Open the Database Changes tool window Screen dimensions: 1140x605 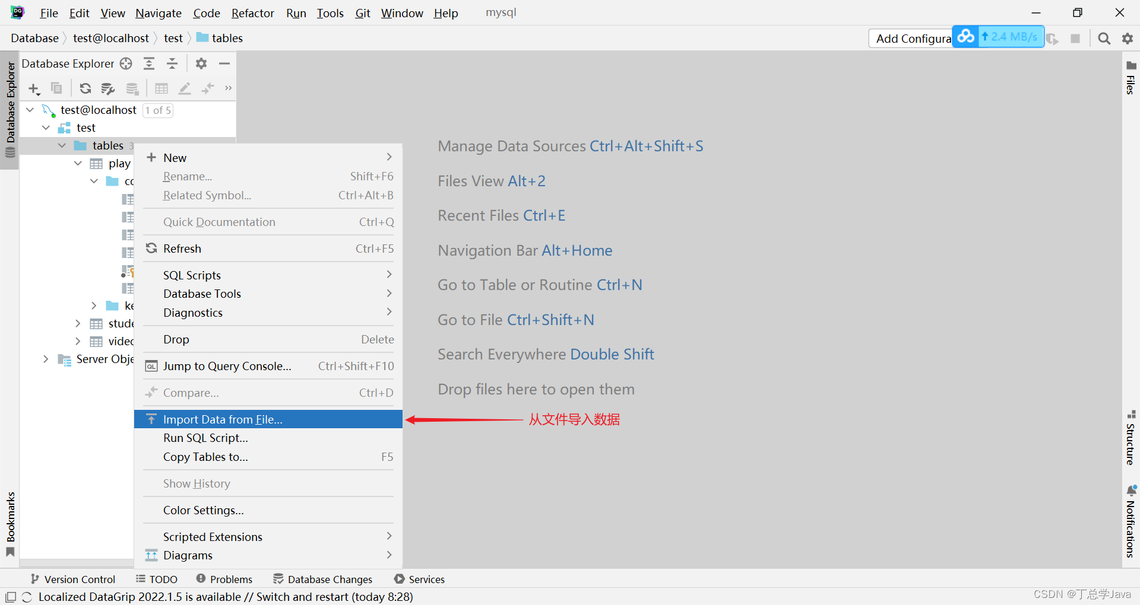point(323,579)
